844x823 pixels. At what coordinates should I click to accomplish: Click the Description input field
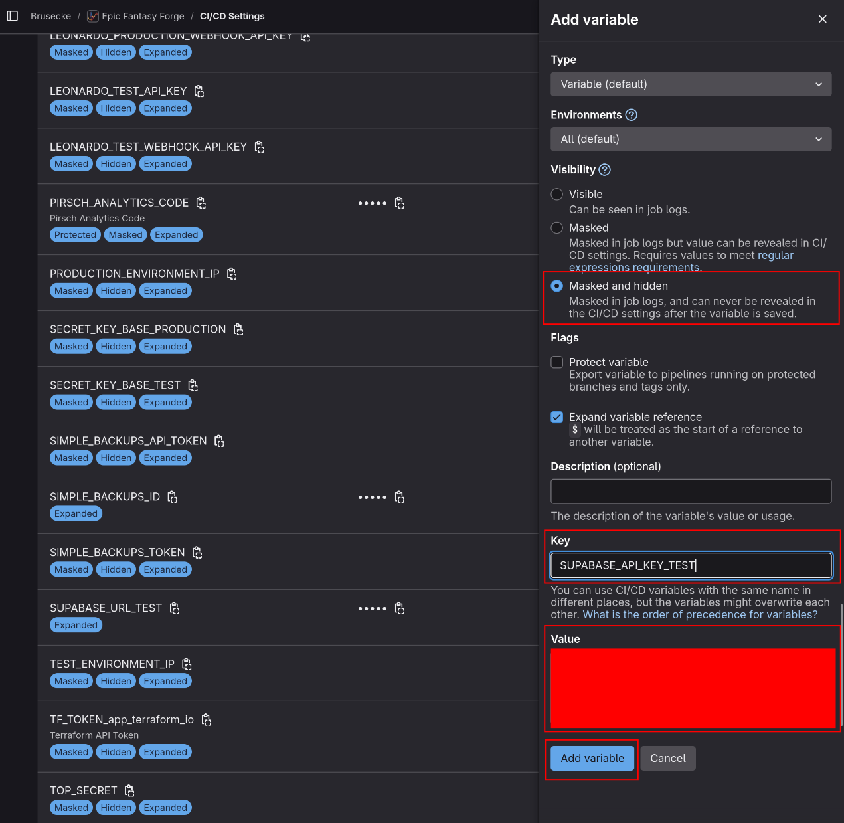pos(691,491)
